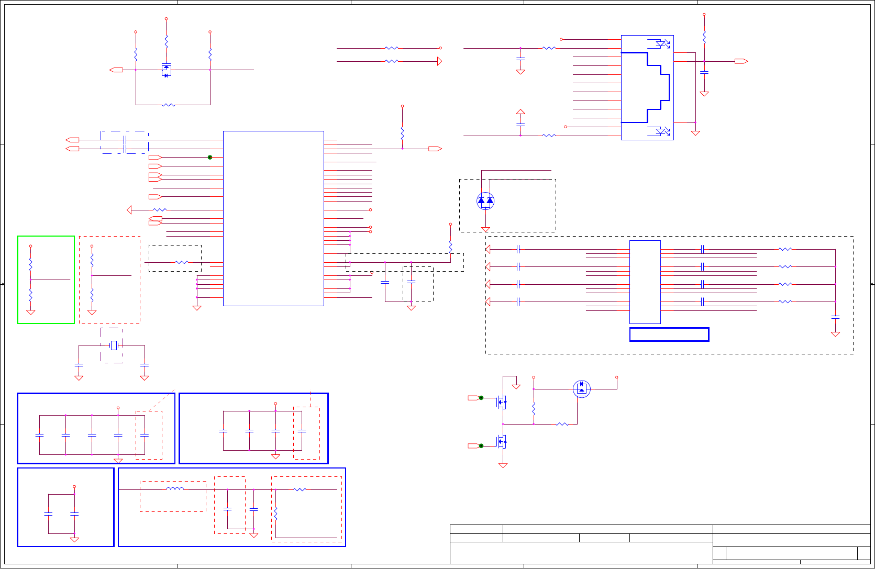This screenshot has width=875, height=569.
Task: Click the inductor coil symbol
Action: tap(175, 489)
